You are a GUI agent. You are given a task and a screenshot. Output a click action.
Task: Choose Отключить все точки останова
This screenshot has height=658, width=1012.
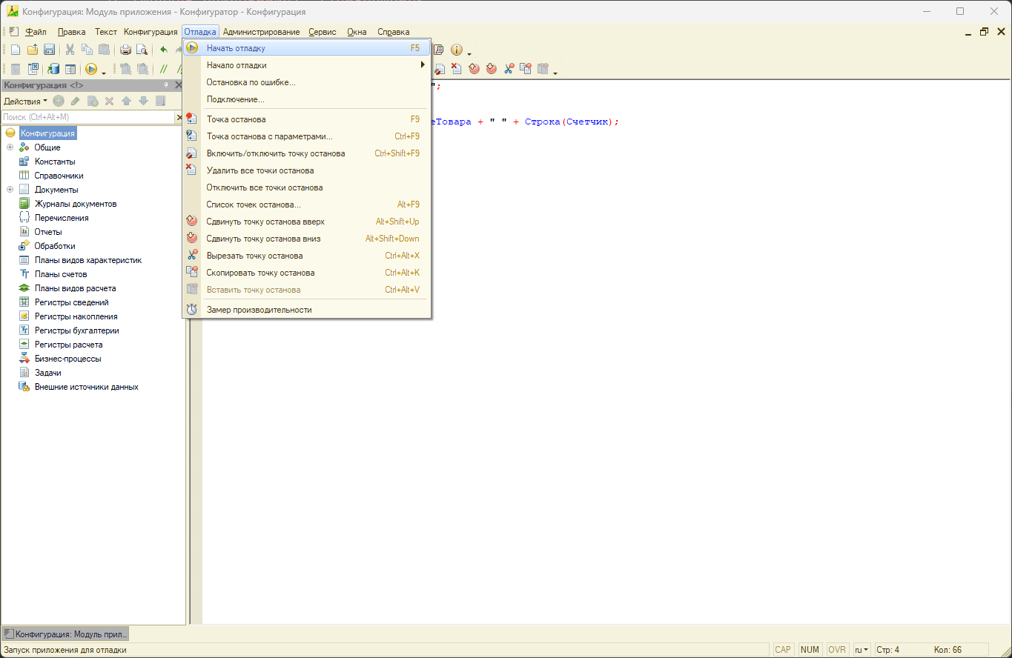307,187
